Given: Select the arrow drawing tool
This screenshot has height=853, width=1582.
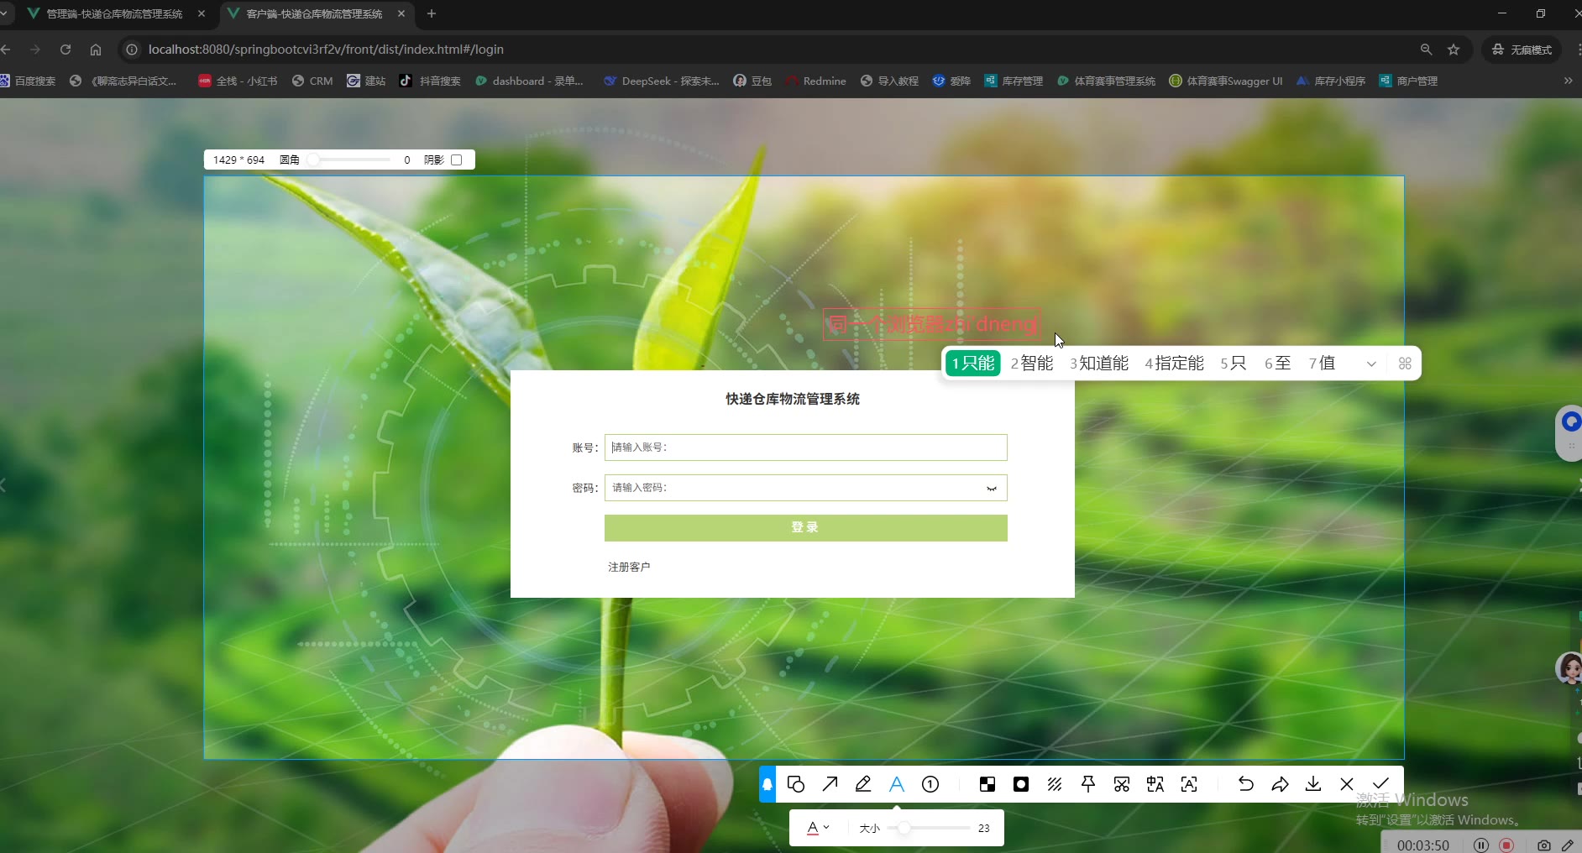Looking at the screenshot, I should click(830, 784).
